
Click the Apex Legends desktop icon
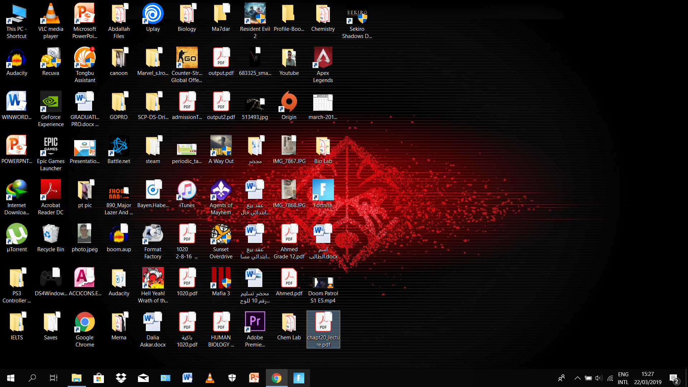(x=323, y=58)
